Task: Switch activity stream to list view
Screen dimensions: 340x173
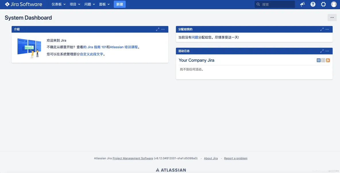Action: (323, 60)
